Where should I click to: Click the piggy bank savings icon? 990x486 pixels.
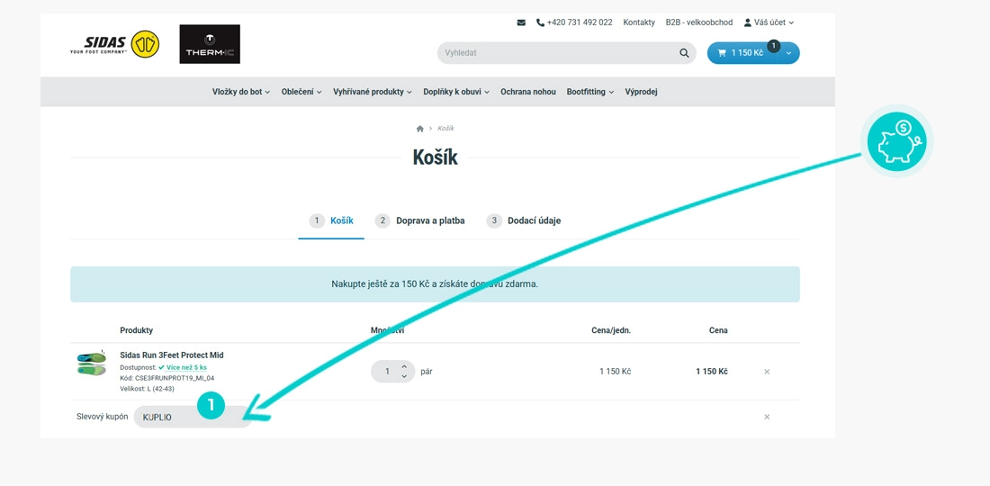[x=896, y=140]
